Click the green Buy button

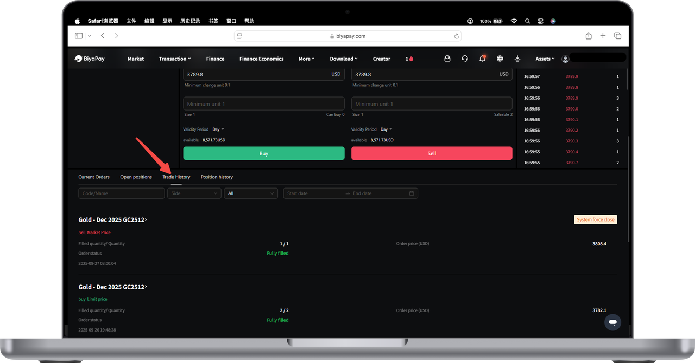pos(264,153)
